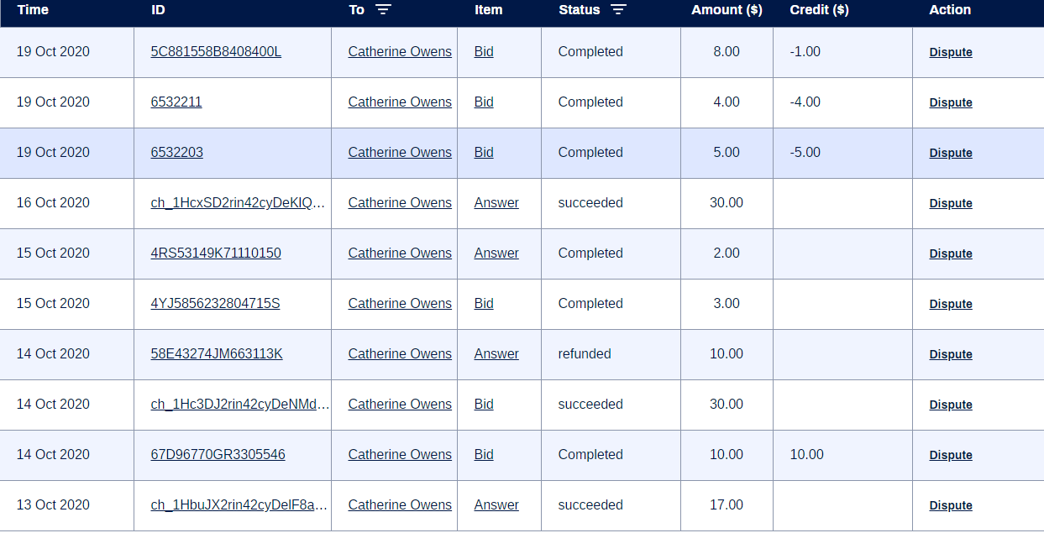
Task: Open Bid item for transaction 6532211
Action: click(x=484, y=102)
